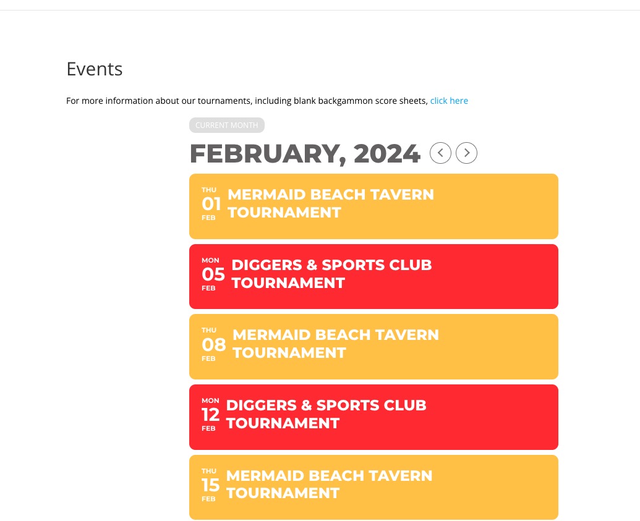Image resolution: width=640 pixels, height=521 pixels.
Task: Click the '12' date number on Monday event
Action: [211, 415]
